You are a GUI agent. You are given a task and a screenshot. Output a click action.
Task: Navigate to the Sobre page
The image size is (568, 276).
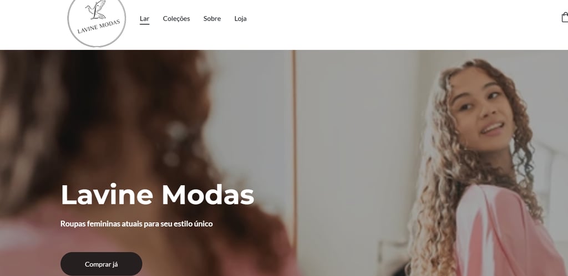(212, 18)
